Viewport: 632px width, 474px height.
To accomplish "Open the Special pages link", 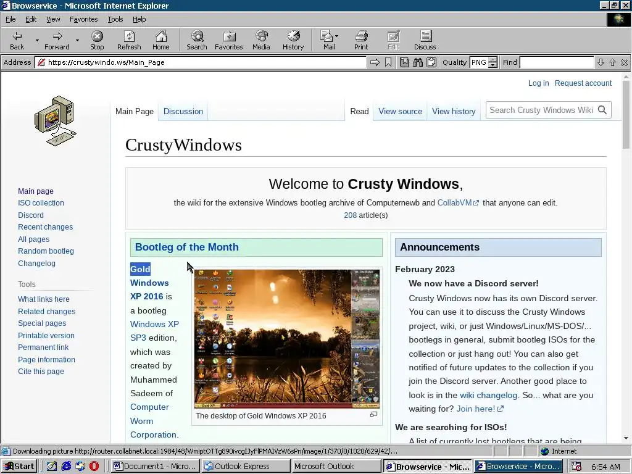I will click(42, 323).
